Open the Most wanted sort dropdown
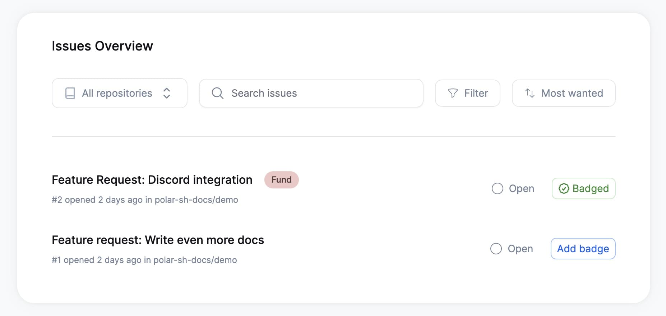The image size is (666, 316). tap(564, 93)
